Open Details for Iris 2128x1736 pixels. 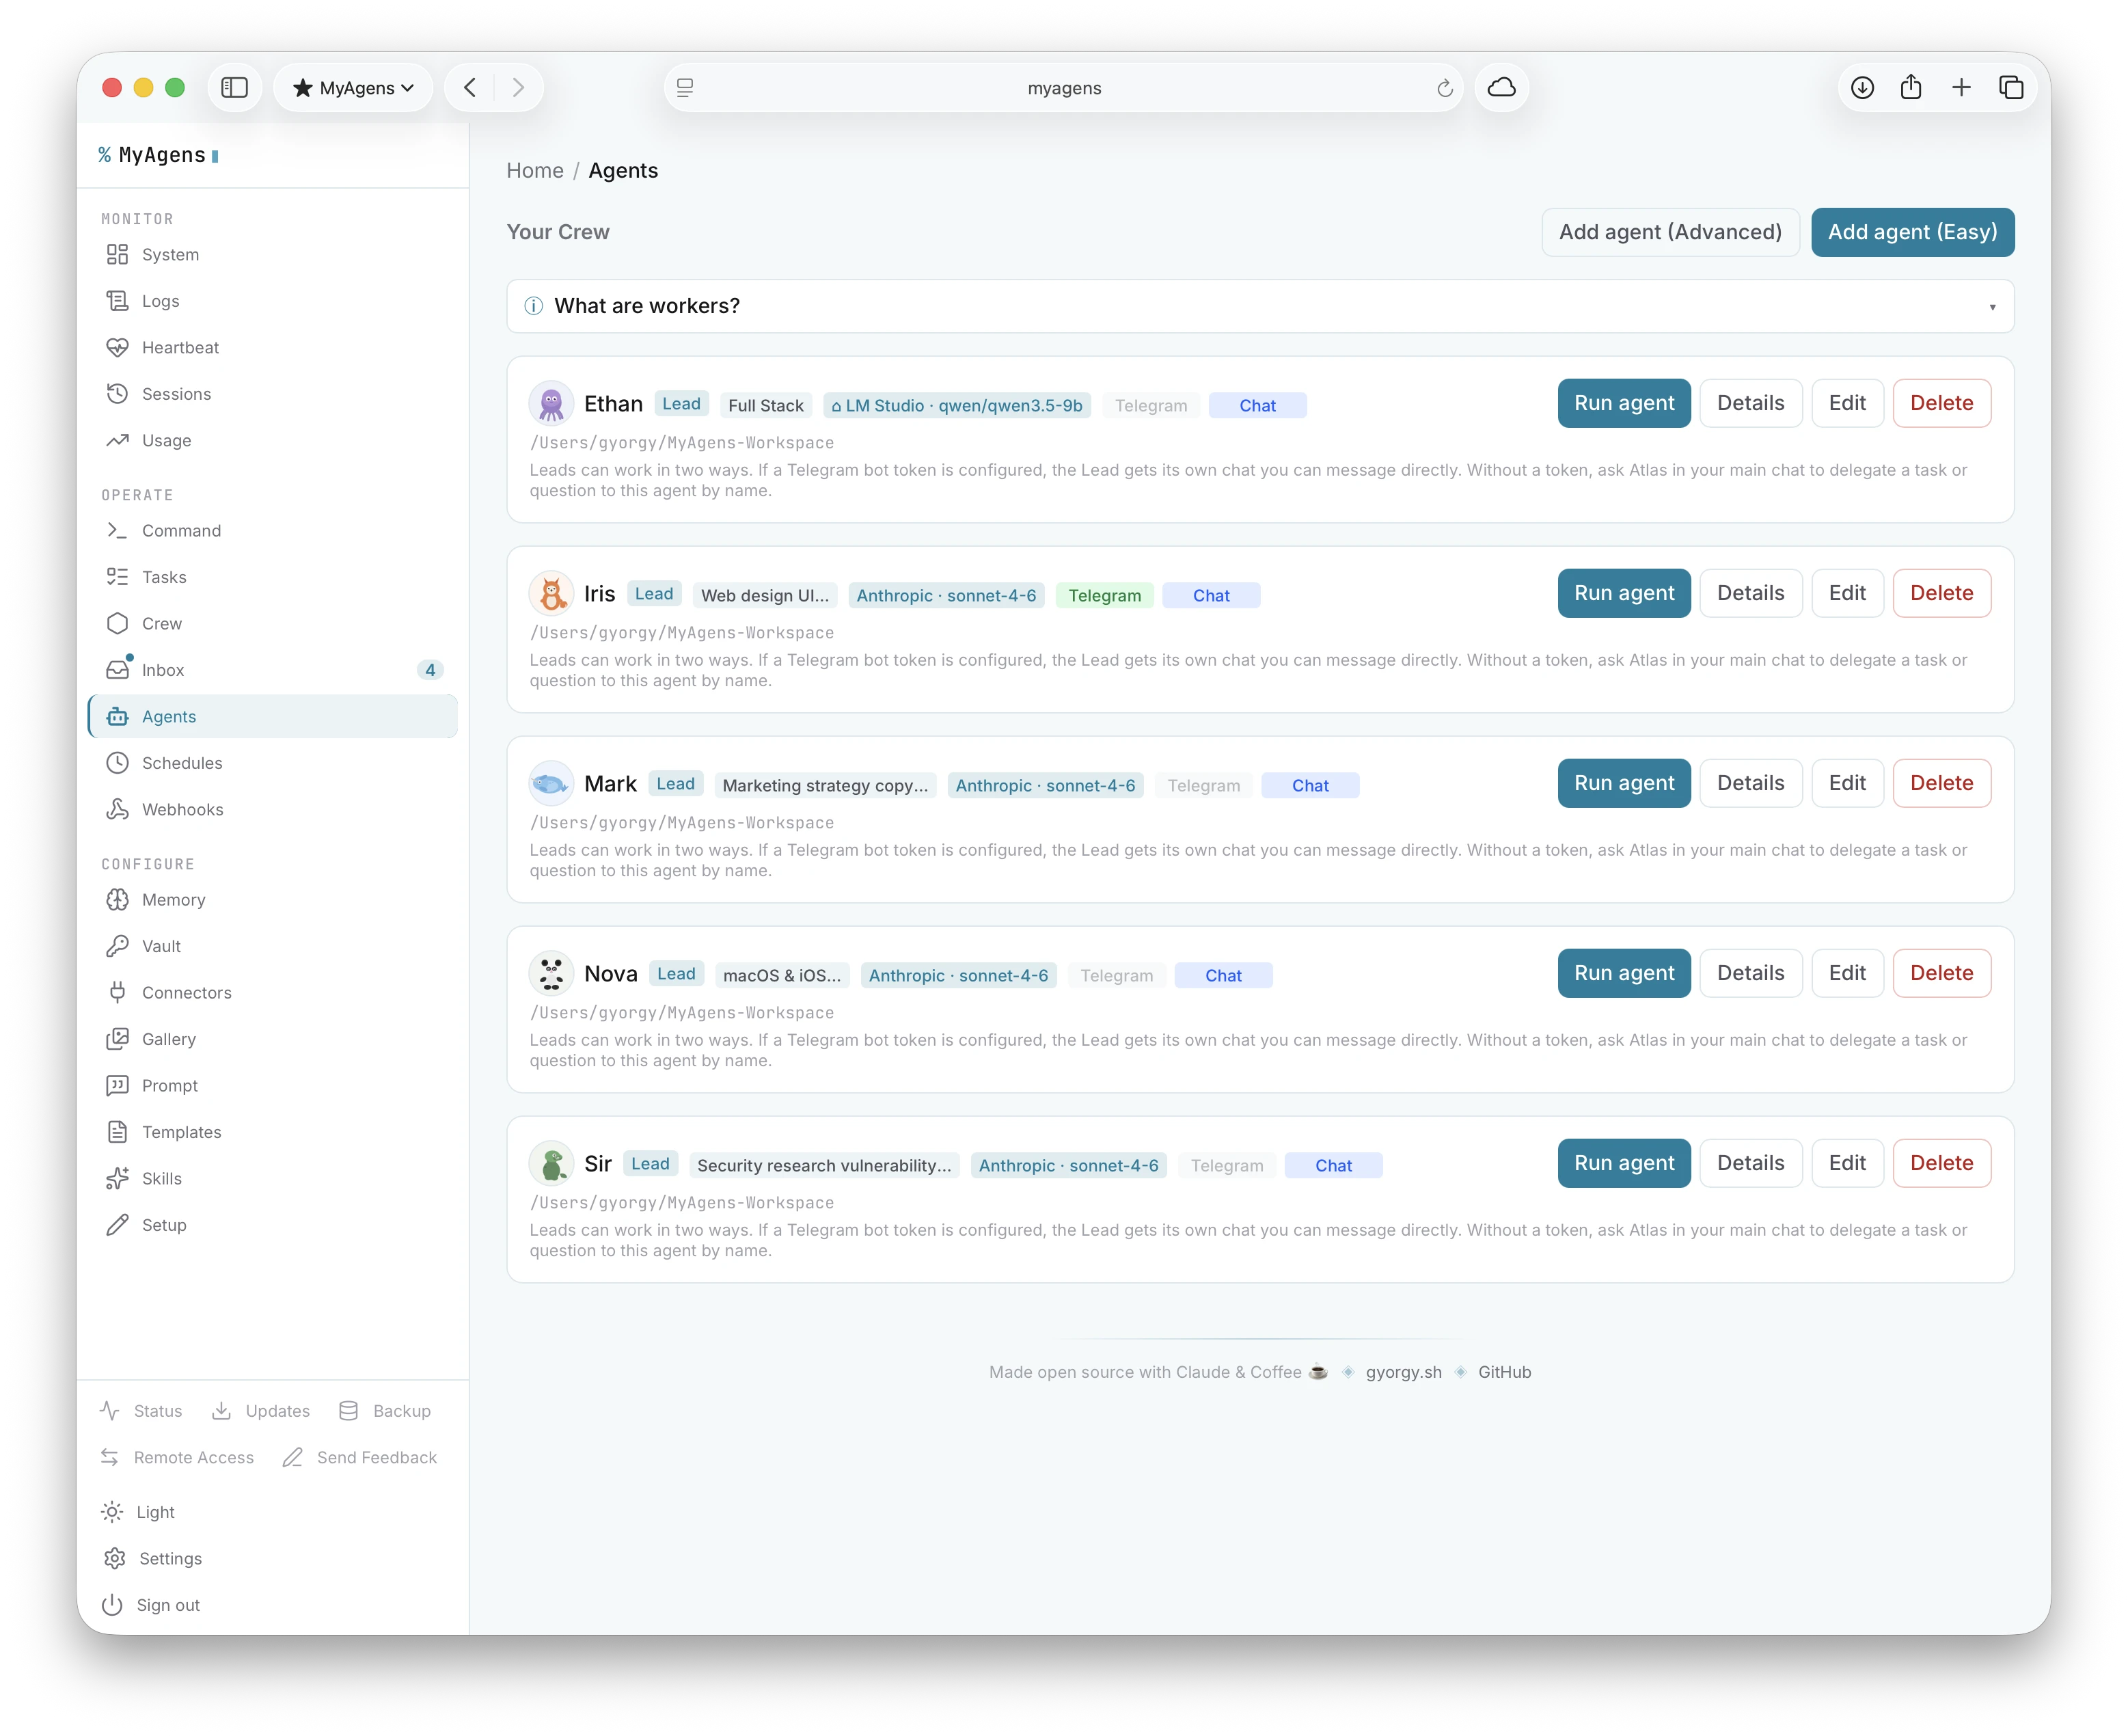[x=1750, y=593]
